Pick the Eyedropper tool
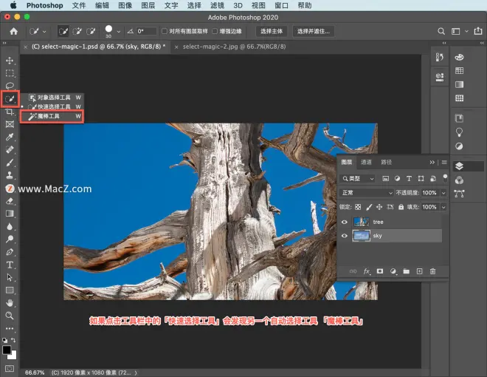Image resolution: width=487 pixels, height=377 pixels. point(10,137)
